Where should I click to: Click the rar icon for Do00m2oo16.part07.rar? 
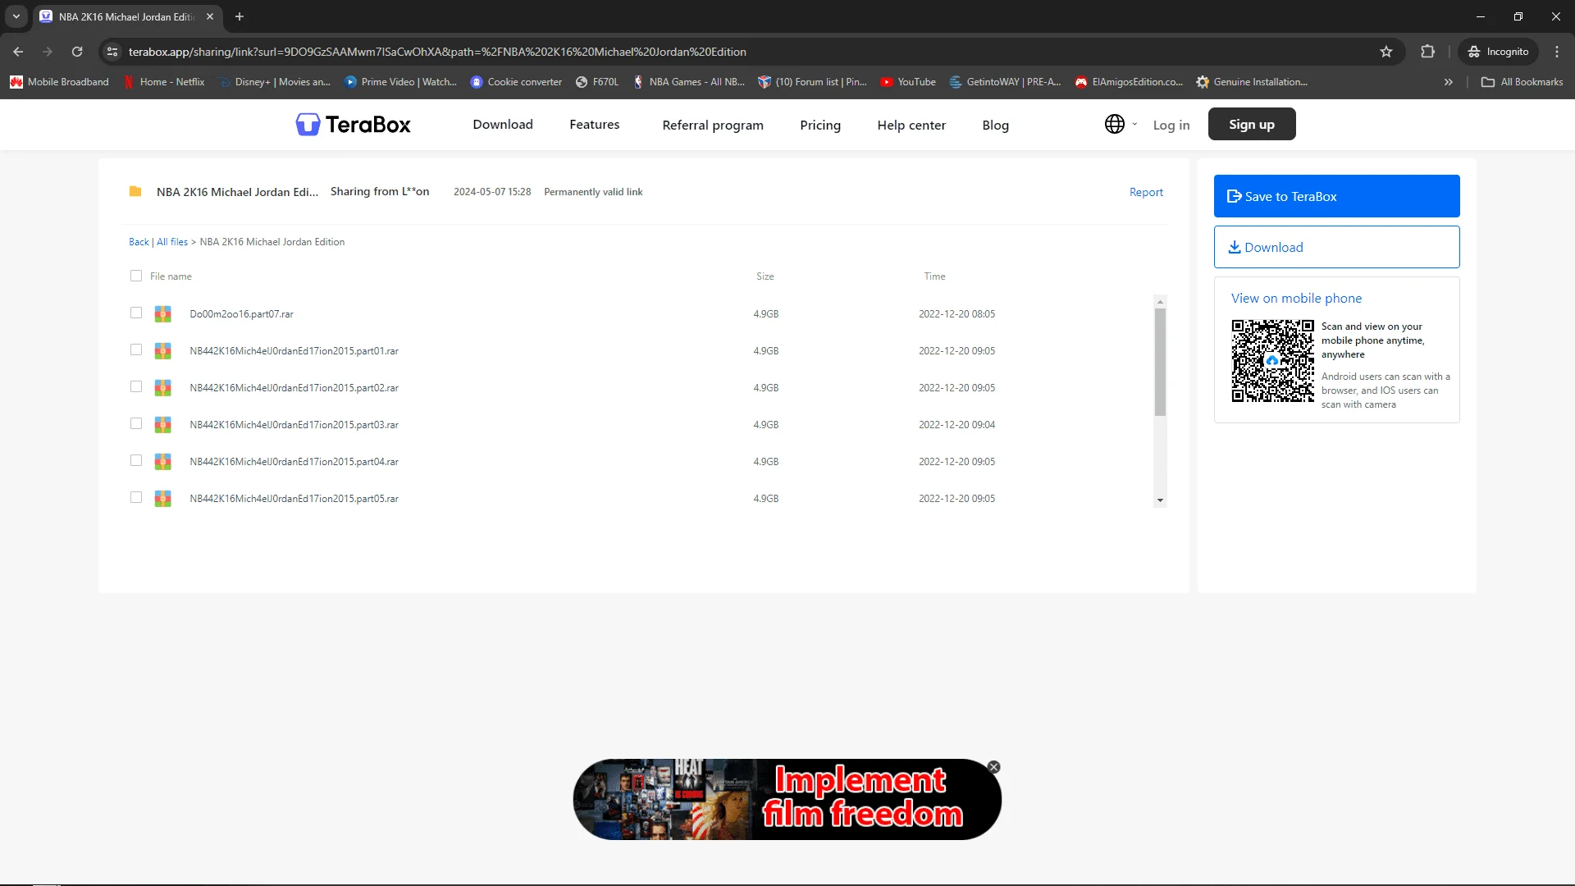click(x=163, y=314)
